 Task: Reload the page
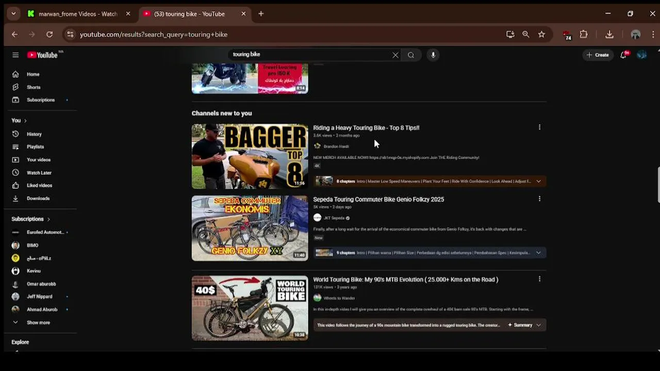pos(49,35)
